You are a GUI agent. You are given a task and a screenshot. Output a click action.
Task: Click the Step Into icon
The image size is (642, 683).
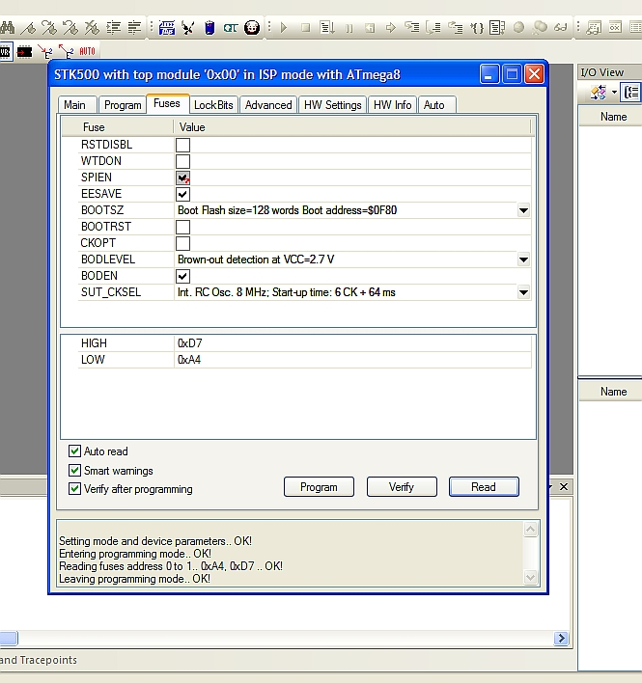pos(412,28)
